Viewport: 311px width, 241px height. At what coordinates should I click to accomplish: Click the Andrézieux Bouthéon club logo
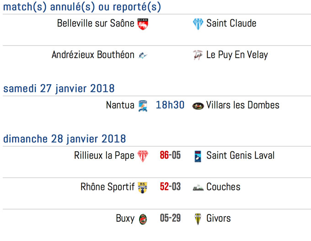click(x=143, y=55)
